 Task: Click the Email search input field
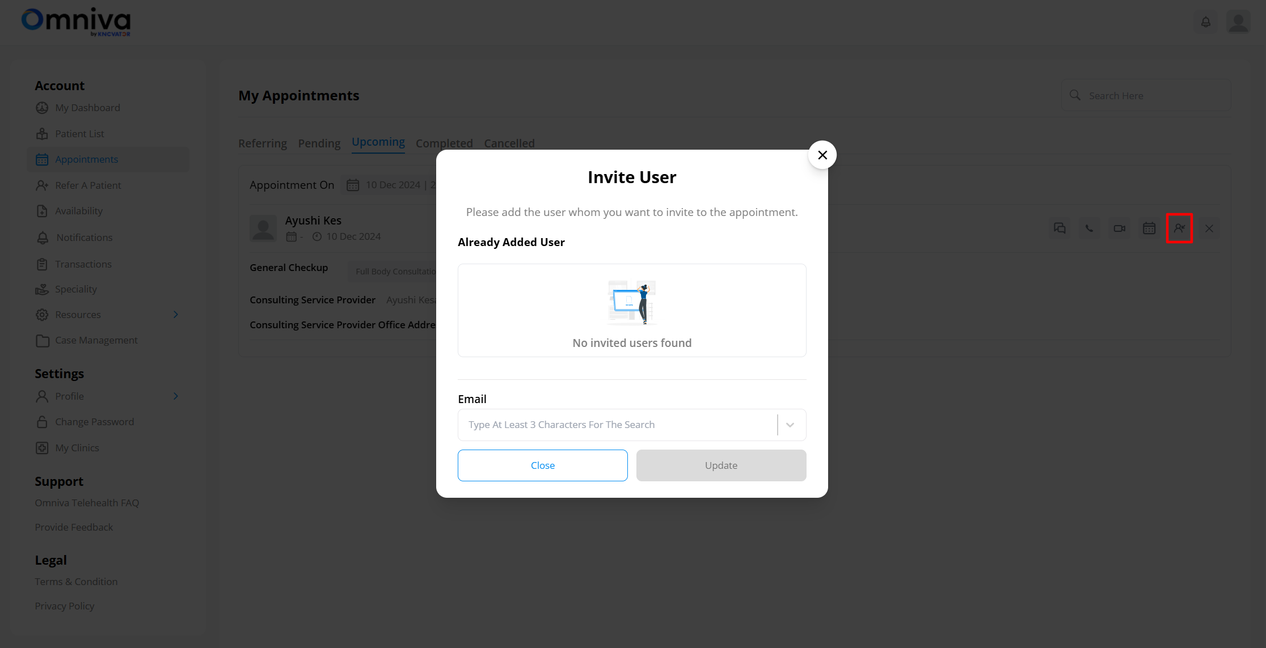pyautogui.click(x=617, y=425)
